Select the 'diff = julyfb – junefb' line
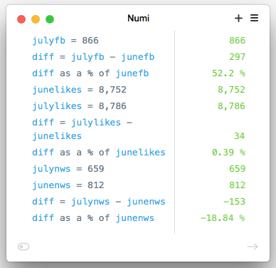This screenshot has width=276, height=268. (x=93, y=57)
